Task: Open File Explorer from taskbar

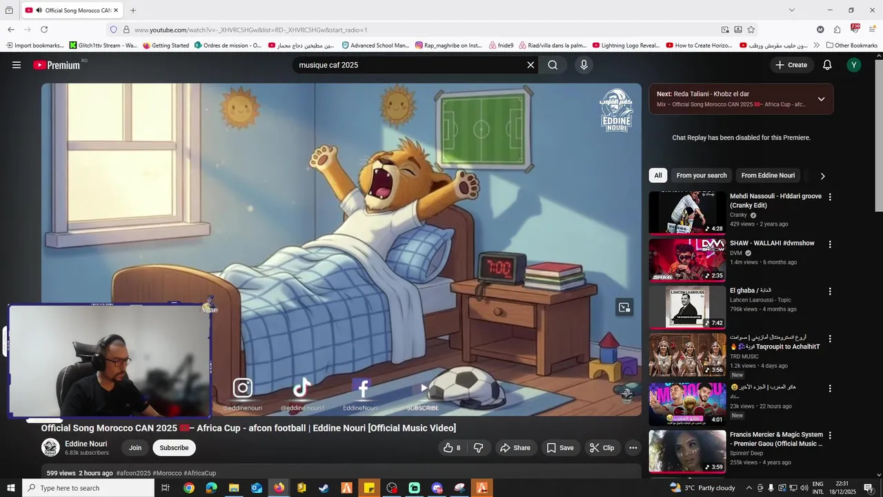Action: tap(234, 488)
